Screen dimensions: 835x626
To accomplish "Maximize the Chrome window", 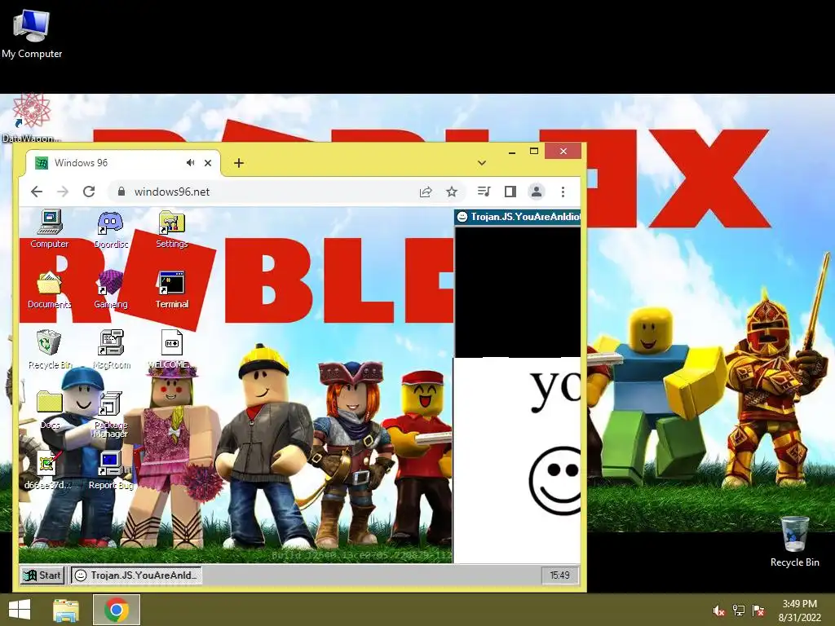I will (x=534, y=152).
